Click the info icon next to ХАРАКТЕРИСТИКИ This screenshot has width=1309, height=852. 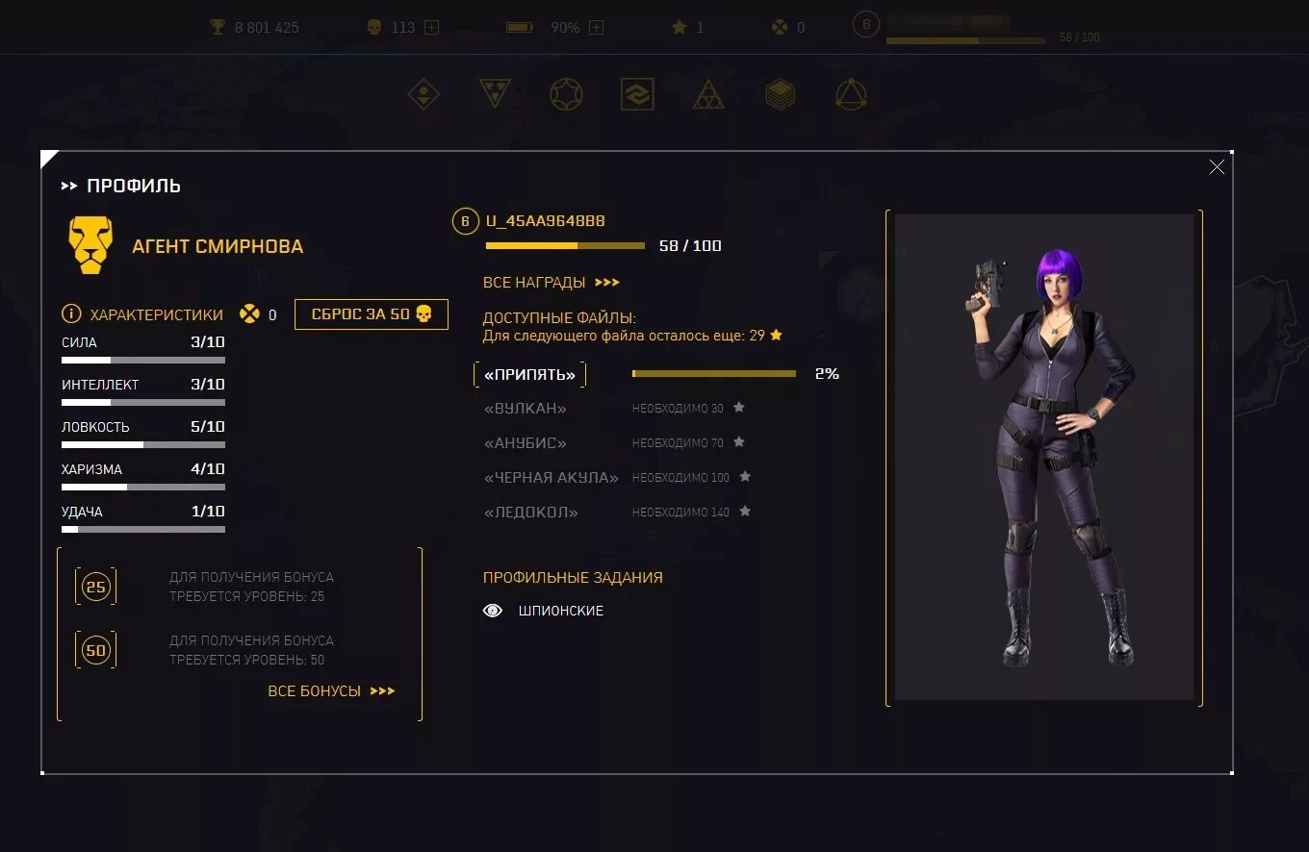(x=71, y=314)
